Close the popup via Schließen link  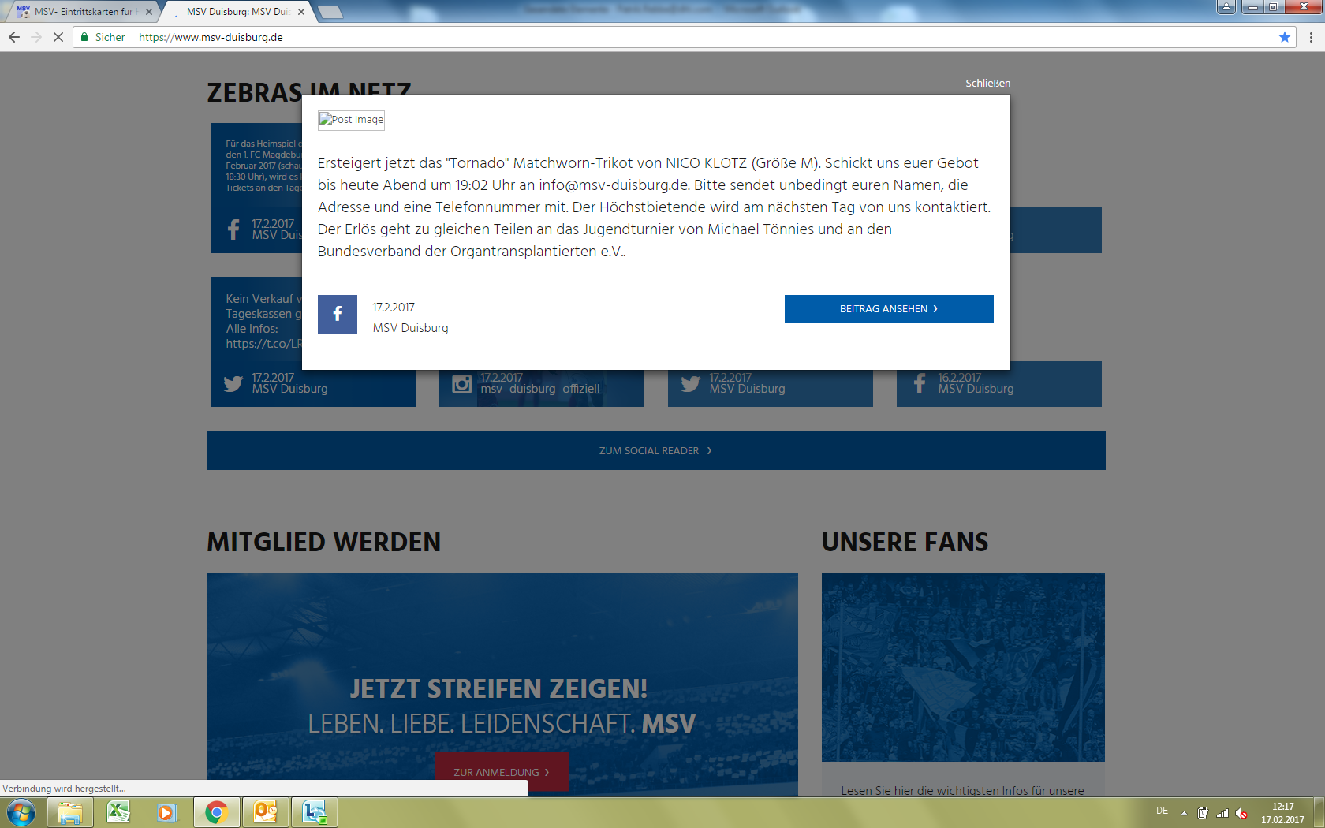click(987, 83)
